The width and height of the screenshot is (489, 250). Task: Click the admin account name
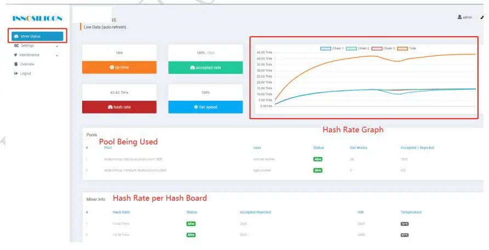click(x=467, y=18)
